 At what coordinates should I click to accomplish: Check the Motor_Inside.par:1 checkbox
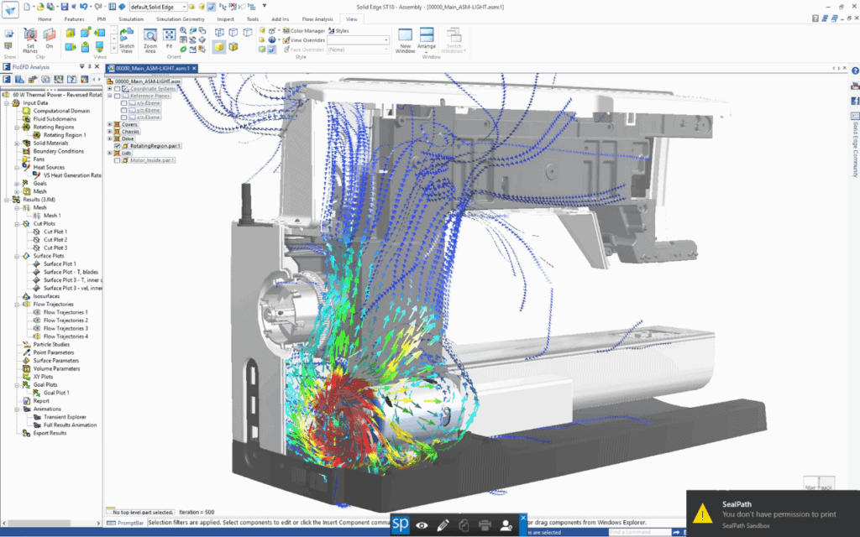(x=117, y=160)
